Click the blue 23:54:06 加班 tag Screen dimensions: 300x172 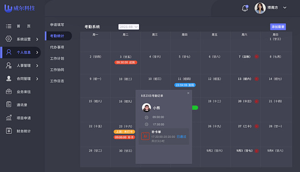pos(185,85)
